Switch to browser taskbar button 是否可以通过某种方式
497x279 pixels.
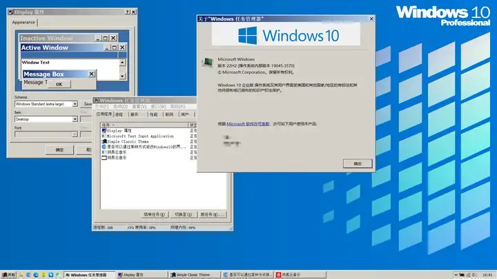tap(247, 275)
